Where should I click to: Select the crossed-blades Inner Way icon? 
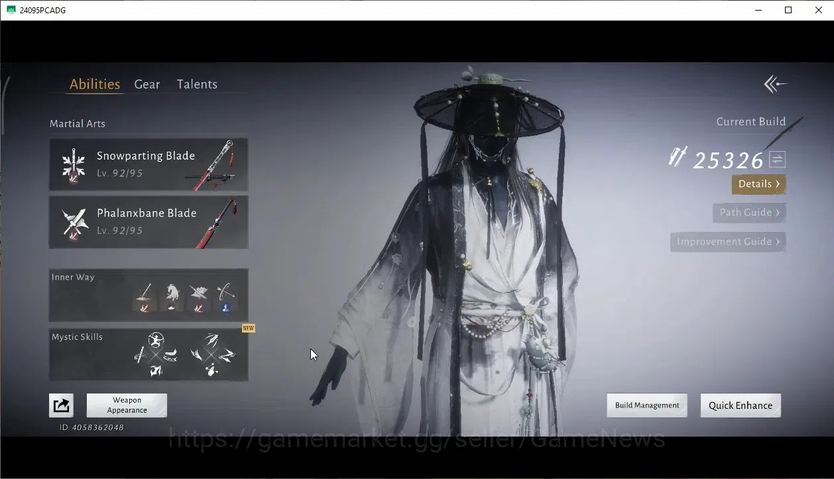(x=198, y=297)
